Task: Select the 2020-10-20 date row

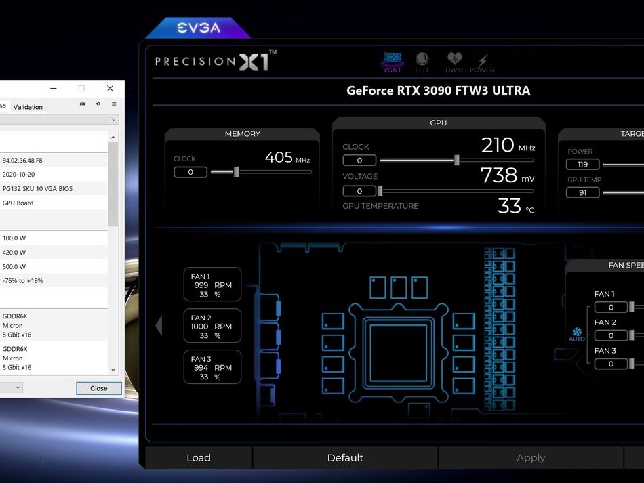Action: [54, 174]
